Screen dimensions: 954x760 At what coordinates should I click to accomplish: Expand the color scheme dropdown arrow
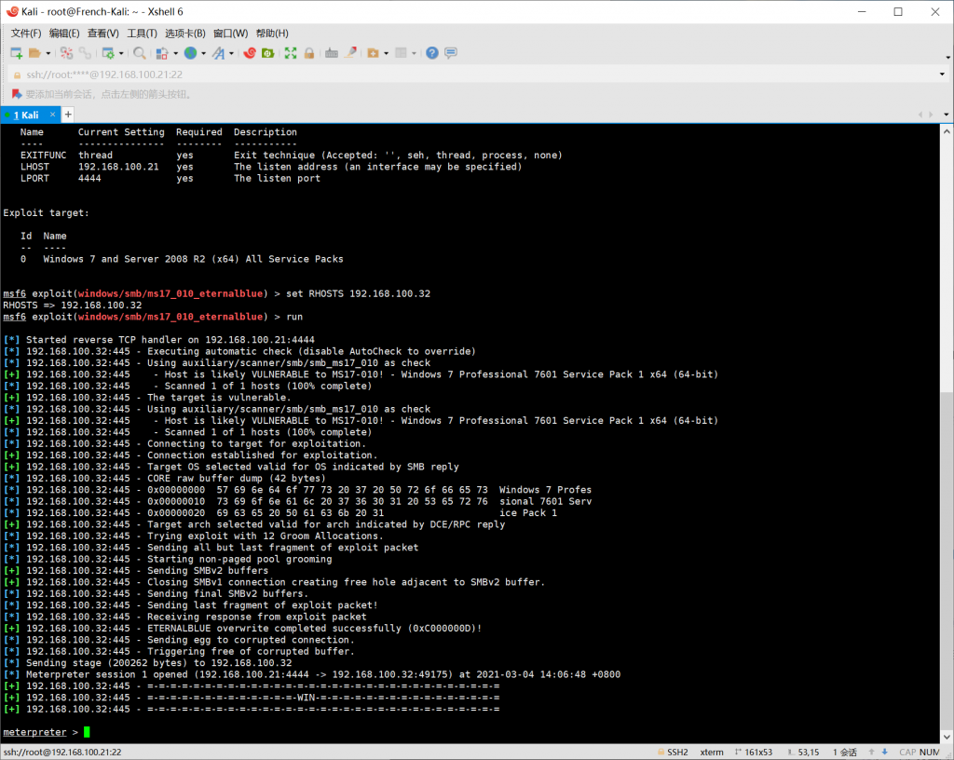click(176, 53)
